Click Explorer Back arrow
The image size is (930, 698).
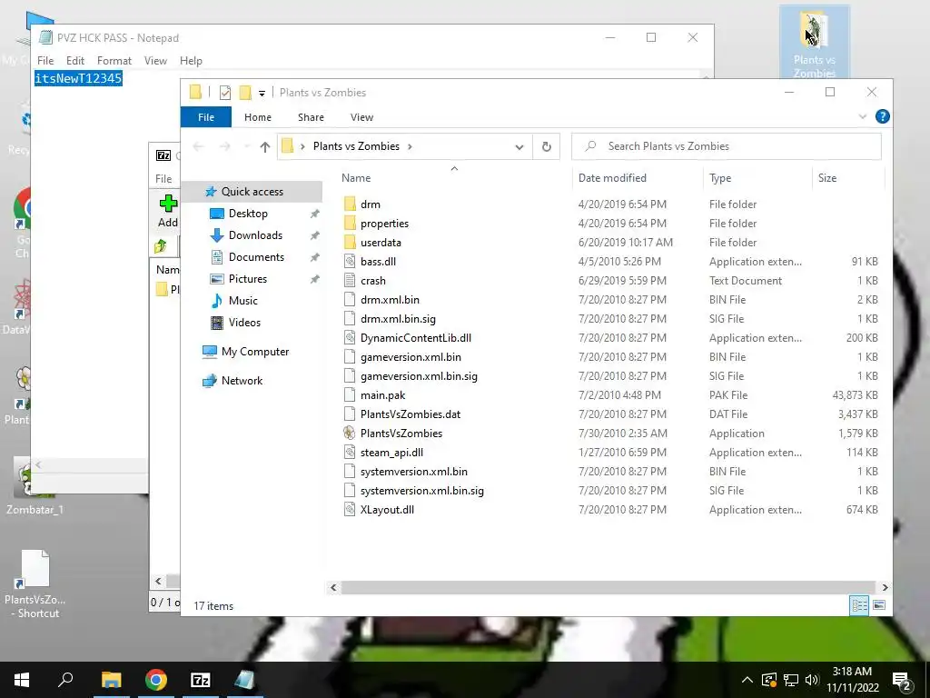[199, 146]
